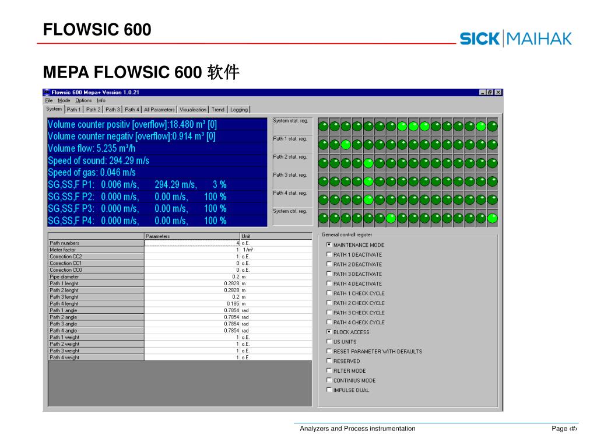
Task: Select the Path 4 weight row label
Action: click(96, 358)
